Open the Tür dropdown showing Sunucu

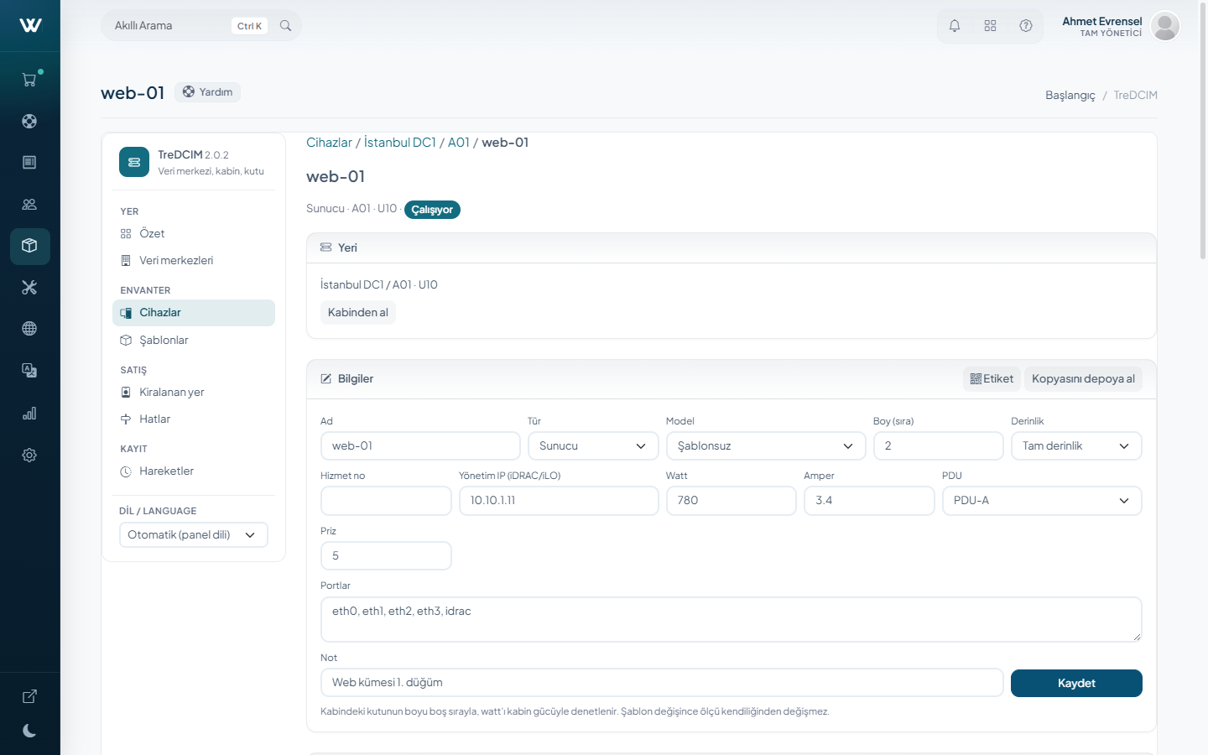pyautogui.click(x=593, y=446)
